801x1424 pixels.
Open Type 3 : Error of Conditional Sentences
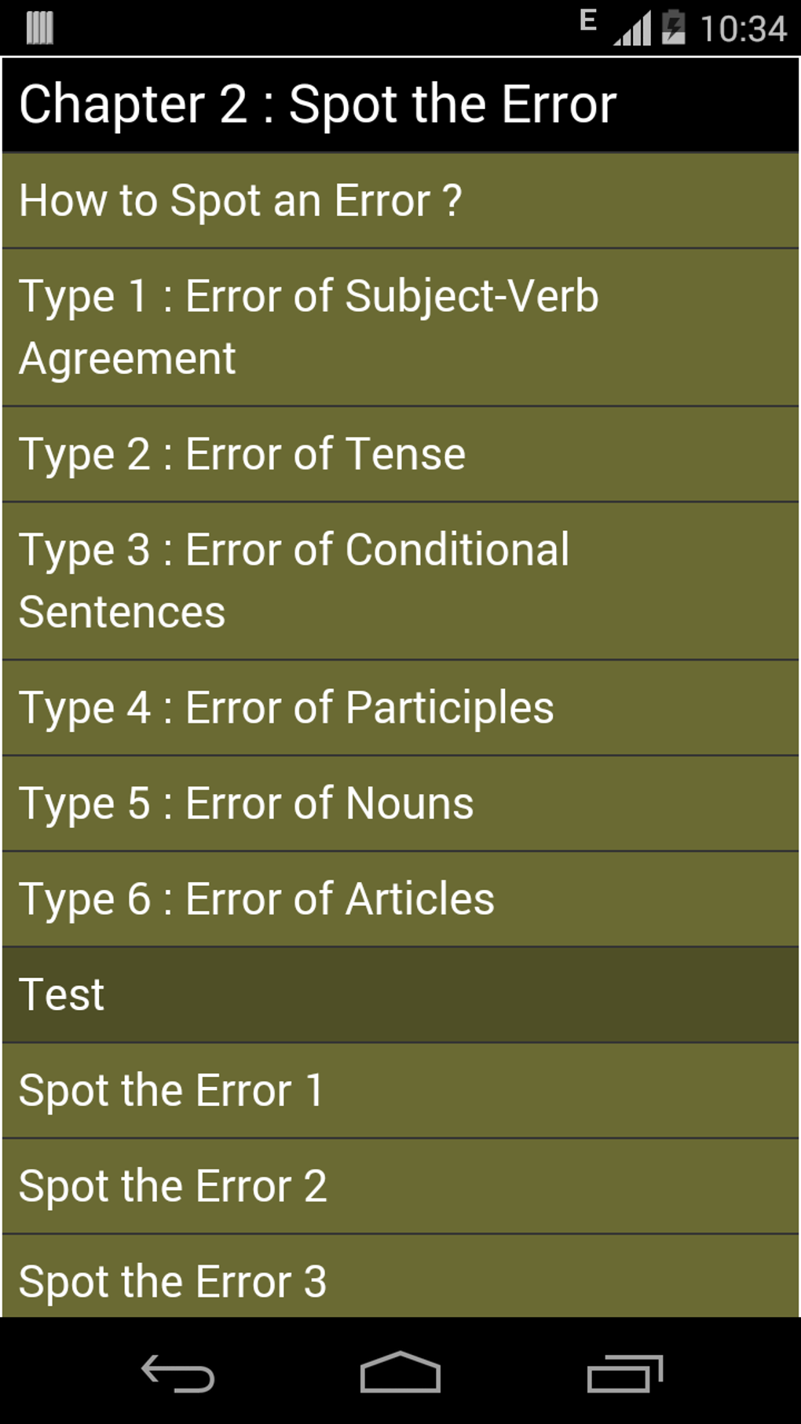coord(400,581)
